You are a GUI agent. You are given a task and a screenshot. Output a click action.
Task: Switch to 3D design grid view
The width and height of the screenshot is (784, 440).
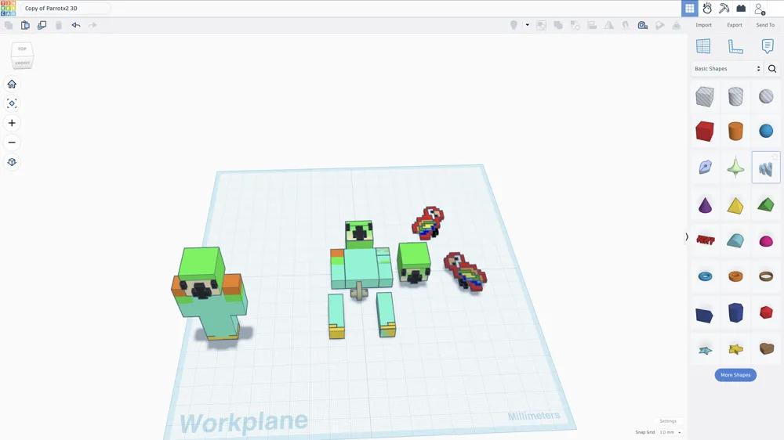coord(689,8)
